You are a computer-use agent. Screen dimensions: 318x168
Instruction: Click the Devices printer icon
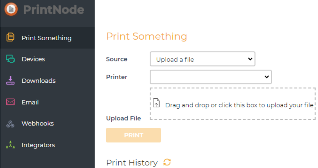11,59
